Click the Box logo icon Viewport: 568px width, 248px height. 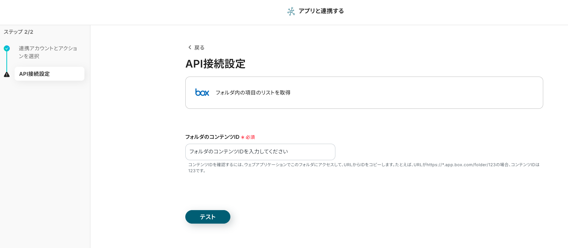(x=202, y=92)
